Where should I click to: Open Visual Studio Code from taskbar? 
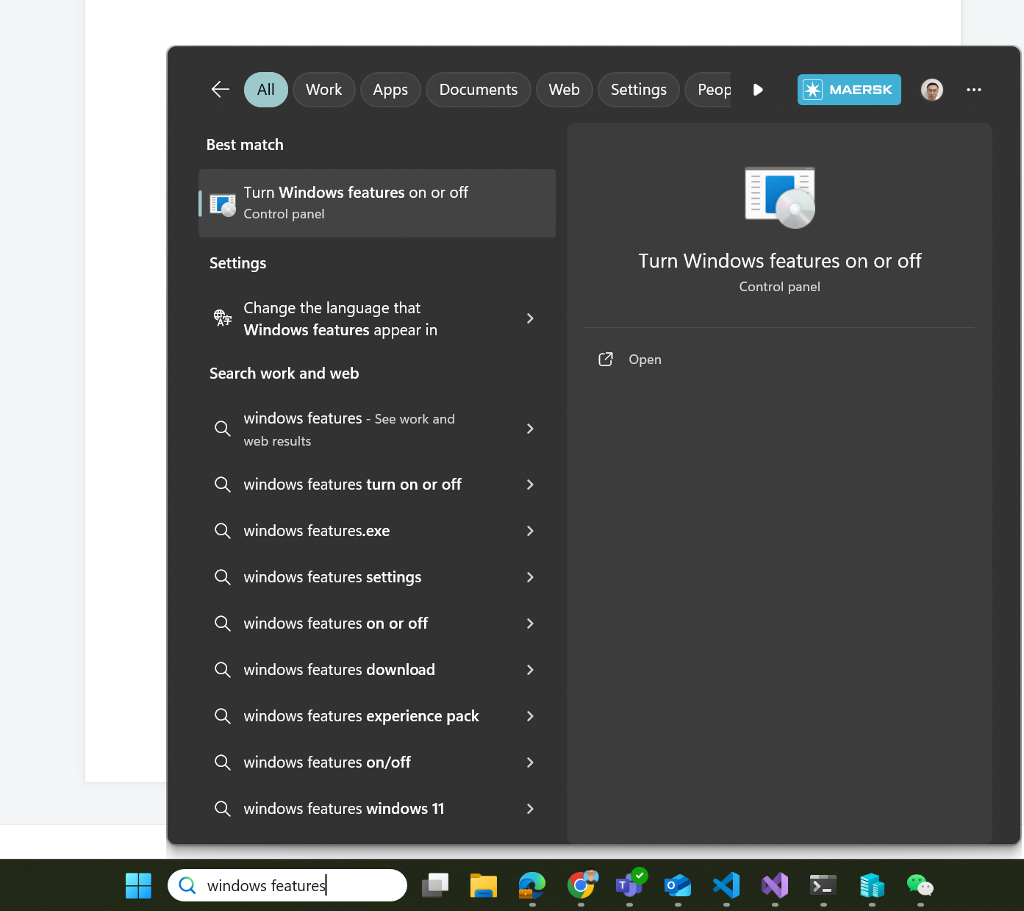pos(726,885)
